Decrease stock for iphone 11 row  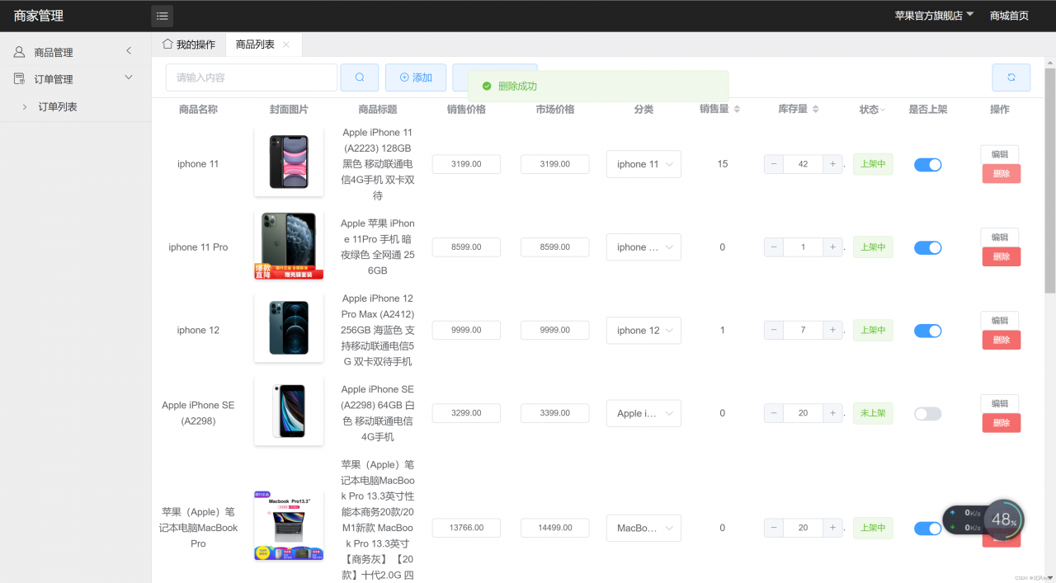pos(774,164)
